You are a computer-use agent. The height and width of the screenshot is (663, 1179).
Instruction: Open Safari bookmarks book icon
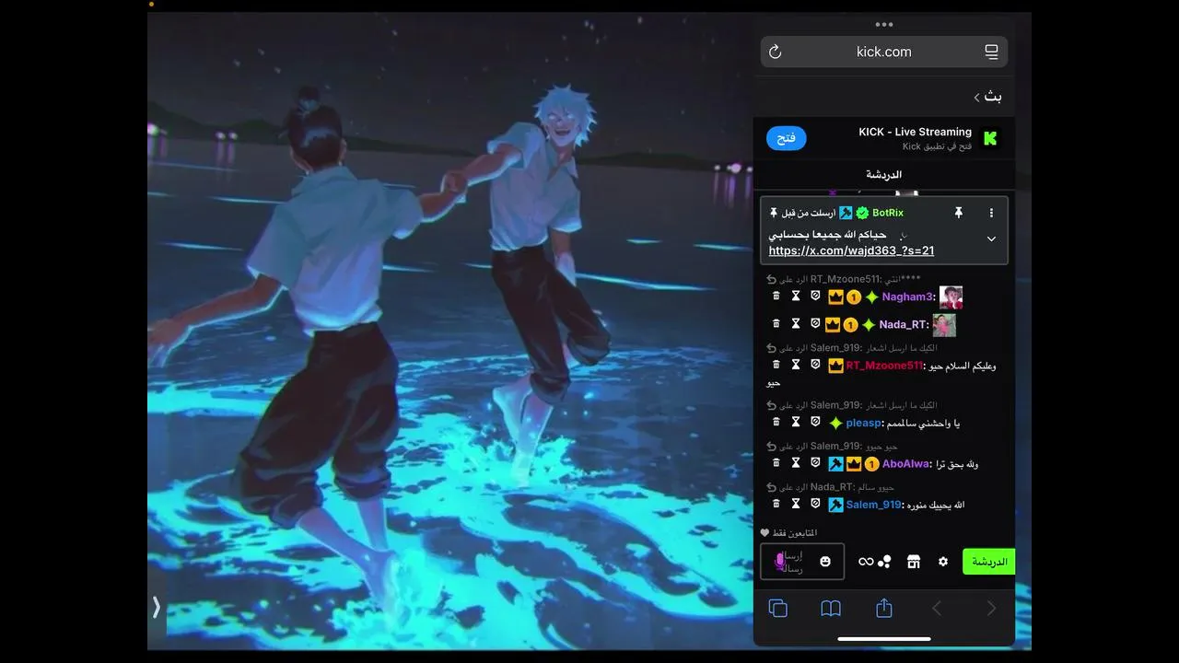click(x=831, y=608)
